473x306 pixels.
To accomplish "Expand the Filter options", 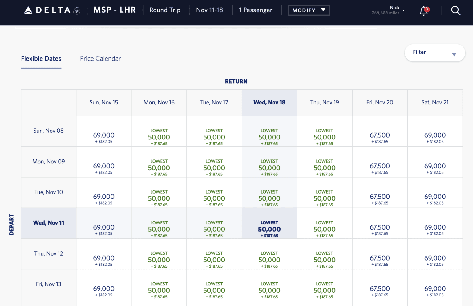I will (435, 53).
